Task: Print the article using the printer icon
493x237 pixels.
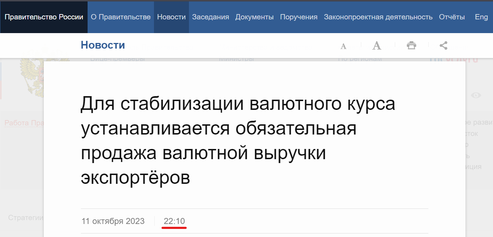Action: [x=411, y=45]
